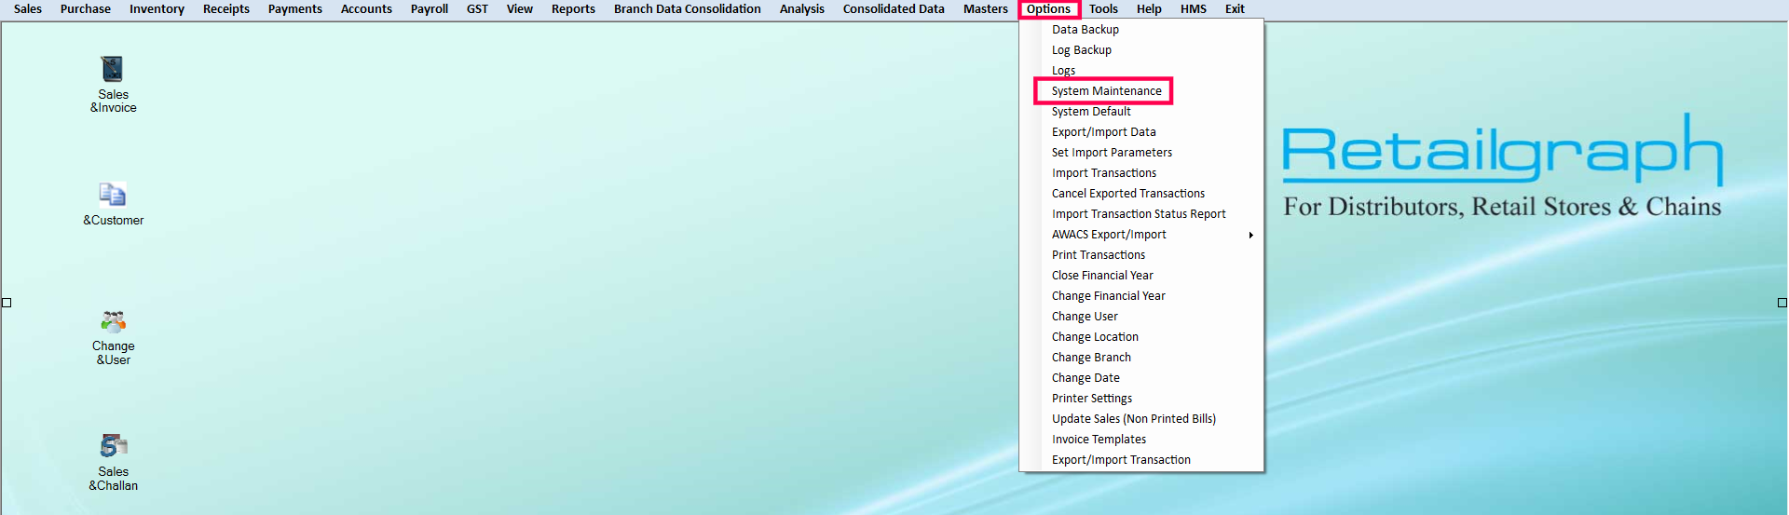Open the GST menu
This screenshot has height=515, width=1789.
tap(477, 9)
